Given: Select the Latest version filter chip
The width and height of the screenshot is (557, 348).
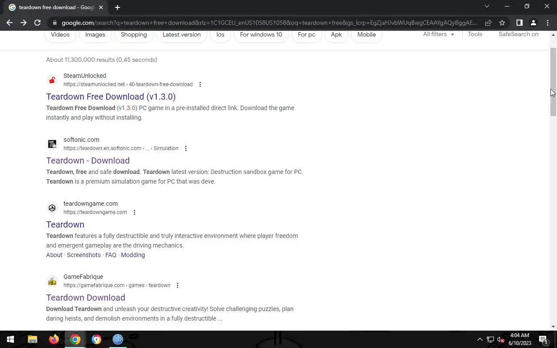Looking at the screenshot, I should [181, 35].
